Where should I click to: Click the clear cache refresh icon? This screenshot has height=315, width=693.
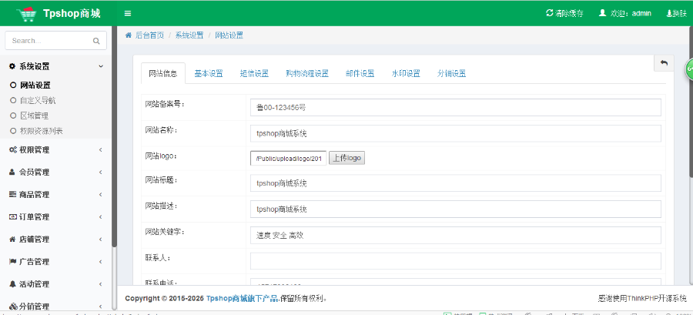pyautogui.click(x=549, y=13)
